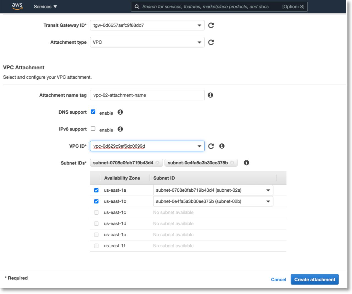Image resolution: width=352 pixels, height=294 pixels.
Task: Click Create attachment button
Action: [x=315, y=279]
